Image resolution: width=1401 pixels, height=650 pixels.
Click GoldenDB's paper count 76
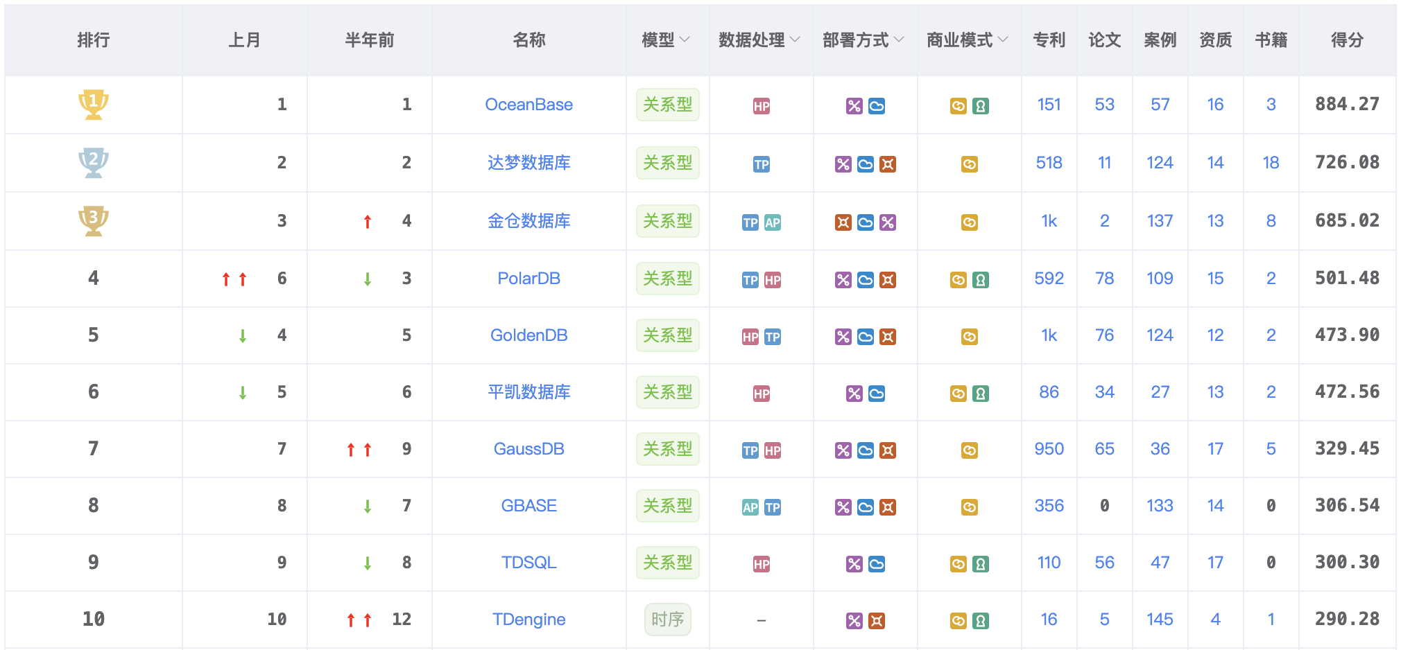(x=1105, y=335)
